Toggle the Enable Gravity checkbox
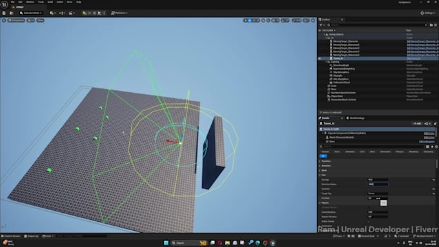The width and height of the screenshot is (439, 247). pyautogui.click(x=369, y=221)
